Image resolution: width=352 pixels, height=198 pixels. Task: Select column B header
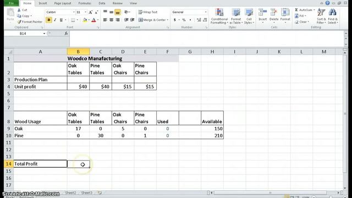coord(78,52)
